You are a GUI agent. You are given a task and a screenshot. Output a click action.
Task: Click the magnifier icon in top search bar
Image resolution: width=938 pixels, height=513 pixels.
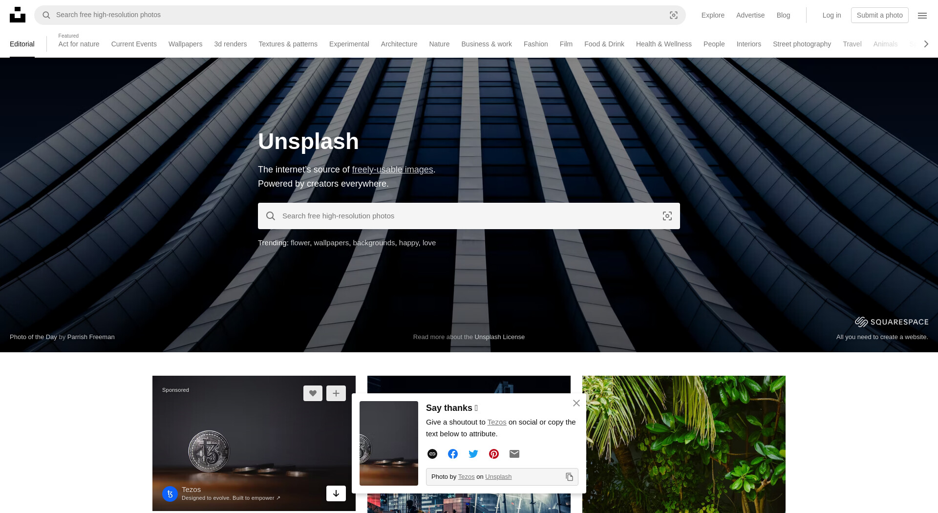coord(46,15)
